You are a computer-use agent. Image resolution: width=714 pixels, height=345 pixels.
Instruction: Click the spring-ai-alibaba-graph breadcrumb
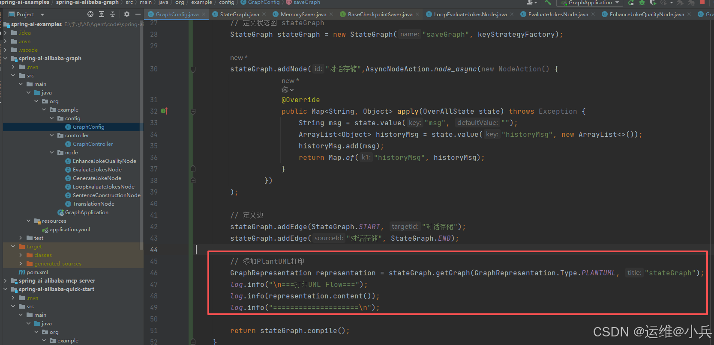(x=87, y=3)
